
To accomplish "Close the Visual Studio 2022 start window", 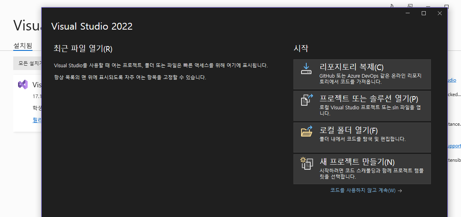I will (439, 13).
